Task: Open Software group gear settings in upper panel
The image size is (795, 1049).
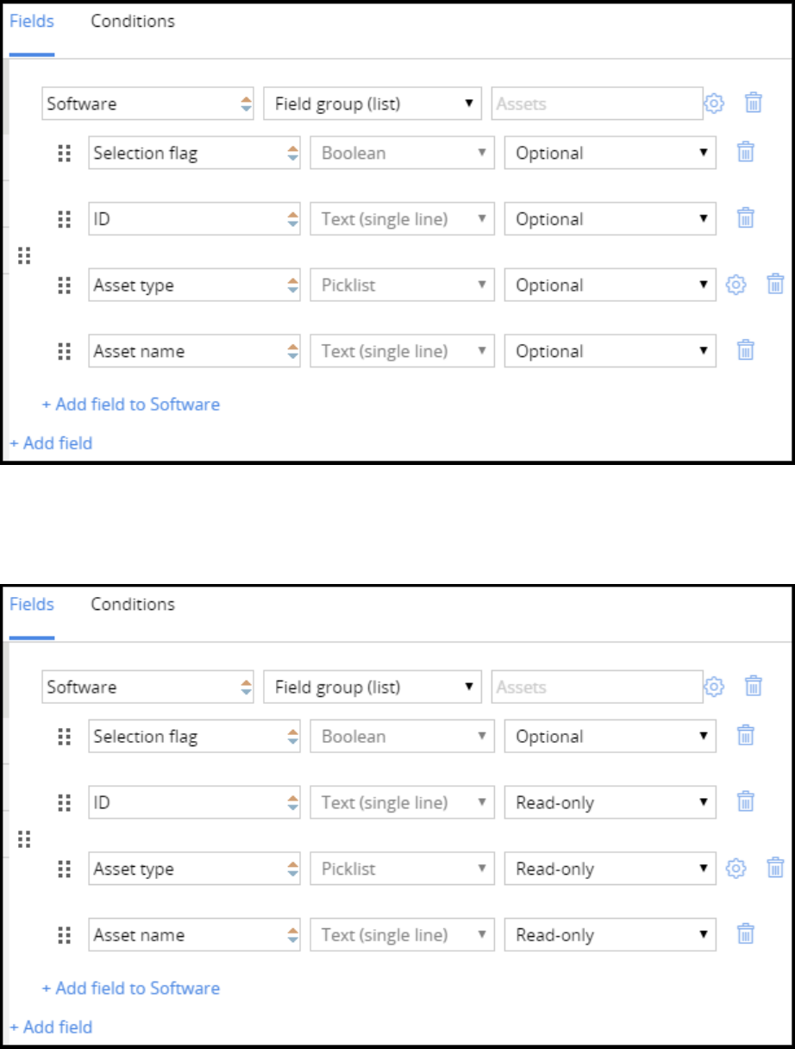Action: (x=714, y=104)
